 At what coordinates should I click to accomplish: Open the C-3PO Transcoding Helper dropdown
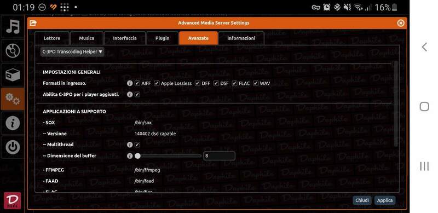tap(72, 51)
